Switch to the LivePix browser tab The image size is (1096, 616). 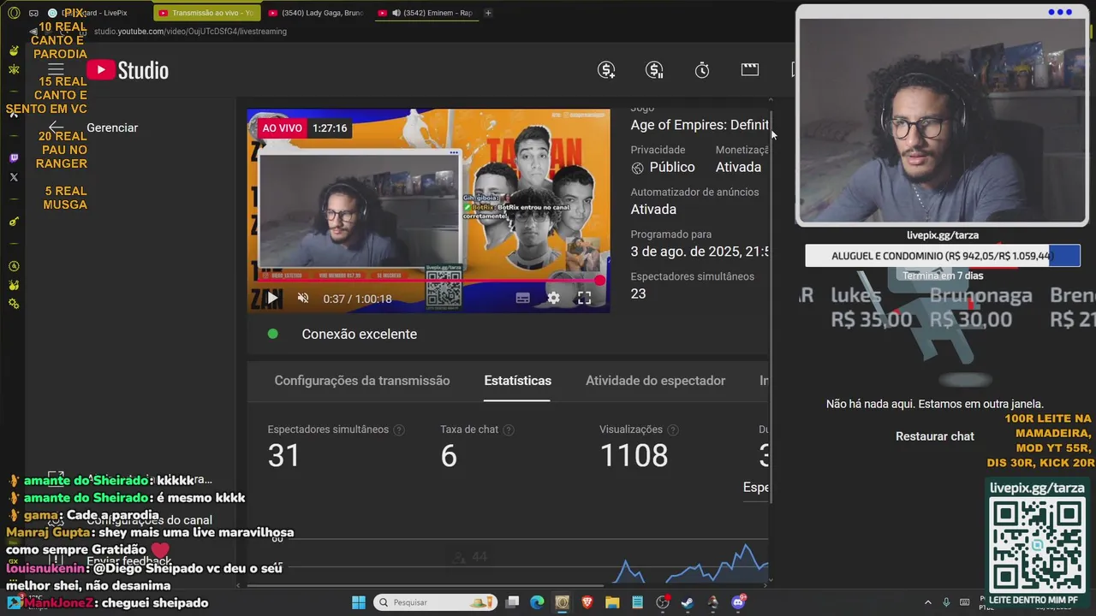tap(94, 13)
